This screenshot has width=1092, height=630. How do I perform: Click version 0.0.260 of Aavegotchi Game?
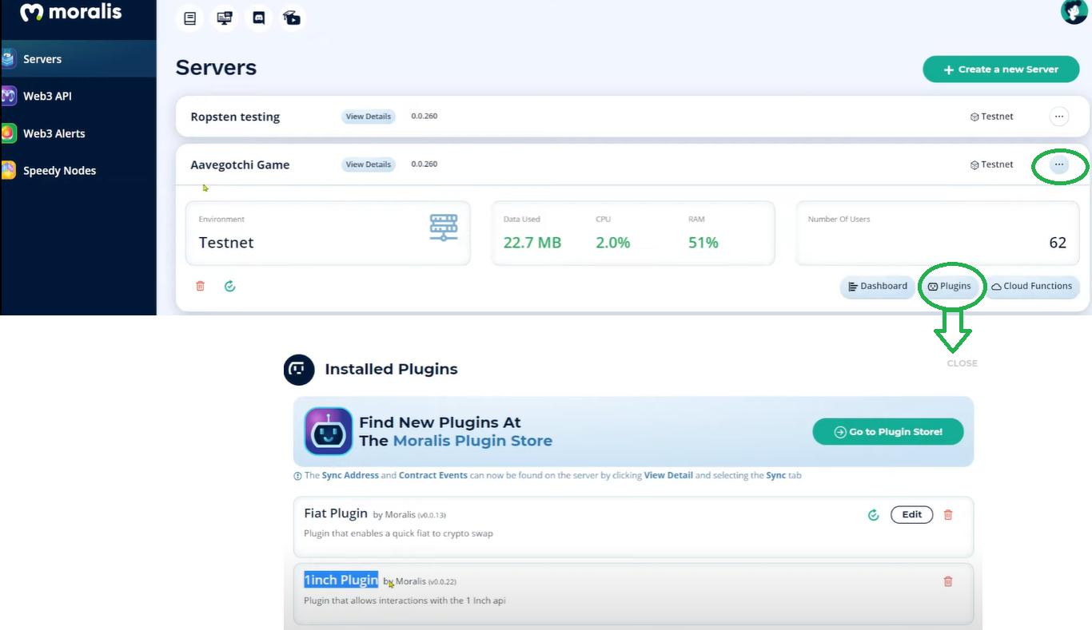[x=424, y=164]
